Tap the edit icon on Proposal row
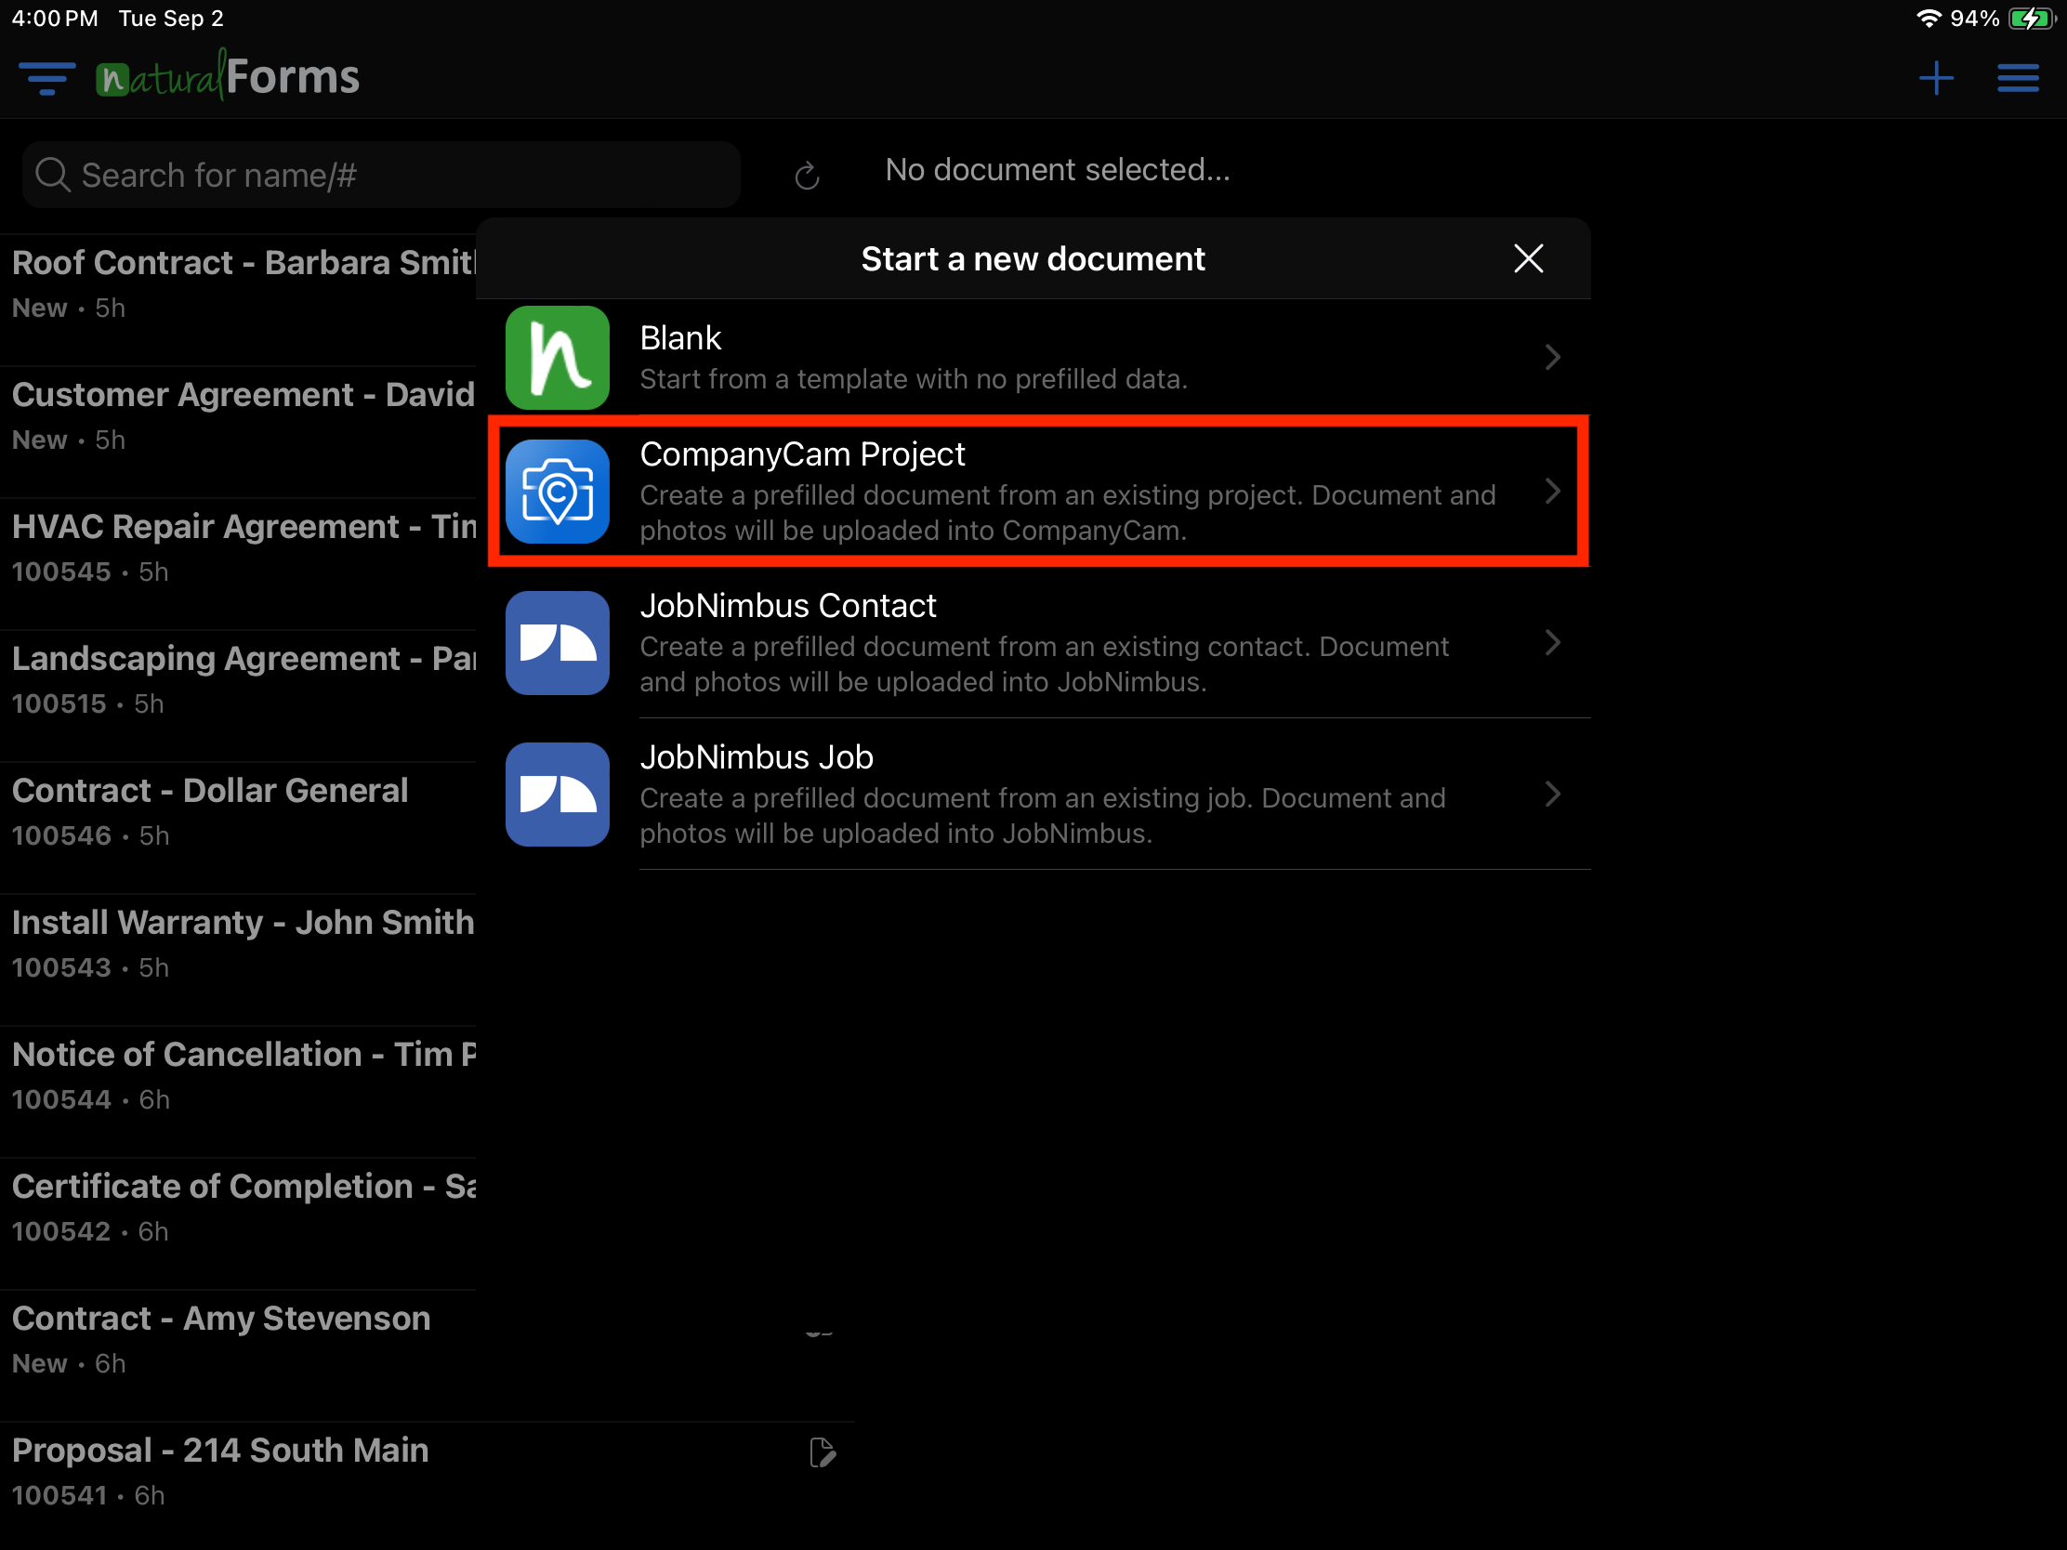Image resolution: width=2067 pixels, height=1550 pixels. (x=822, y=1452)
